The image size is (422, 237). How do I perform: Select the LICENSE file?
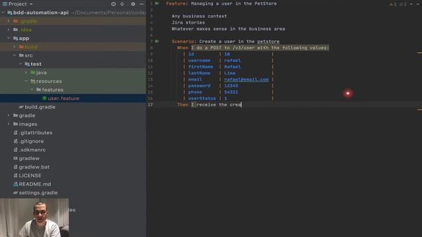(30, 176)
